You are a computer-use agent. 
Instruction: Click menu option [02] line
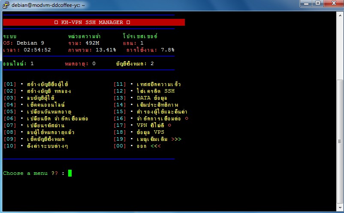(37, 91)
